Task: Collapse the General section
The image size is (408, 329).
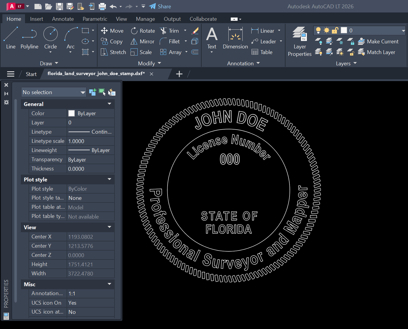Action: 109,104
